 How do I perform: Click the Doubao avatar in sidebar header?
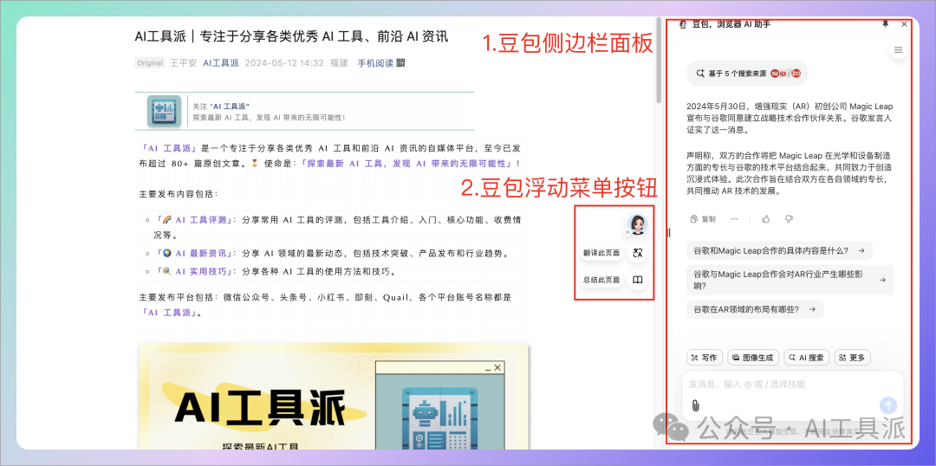point(683,24)
